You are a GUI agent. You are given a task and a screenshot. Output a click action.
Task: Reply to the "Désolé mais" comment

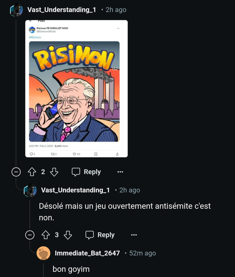click(x=100, y=235)
